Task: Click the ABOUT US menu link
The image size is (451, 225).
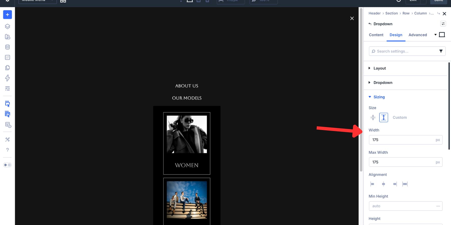Action: (x=187, y=86)
